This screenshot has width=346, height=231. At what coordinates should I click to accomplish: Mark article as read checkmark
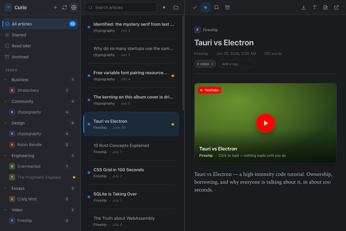pyautogui.click(x=195, y=8)
